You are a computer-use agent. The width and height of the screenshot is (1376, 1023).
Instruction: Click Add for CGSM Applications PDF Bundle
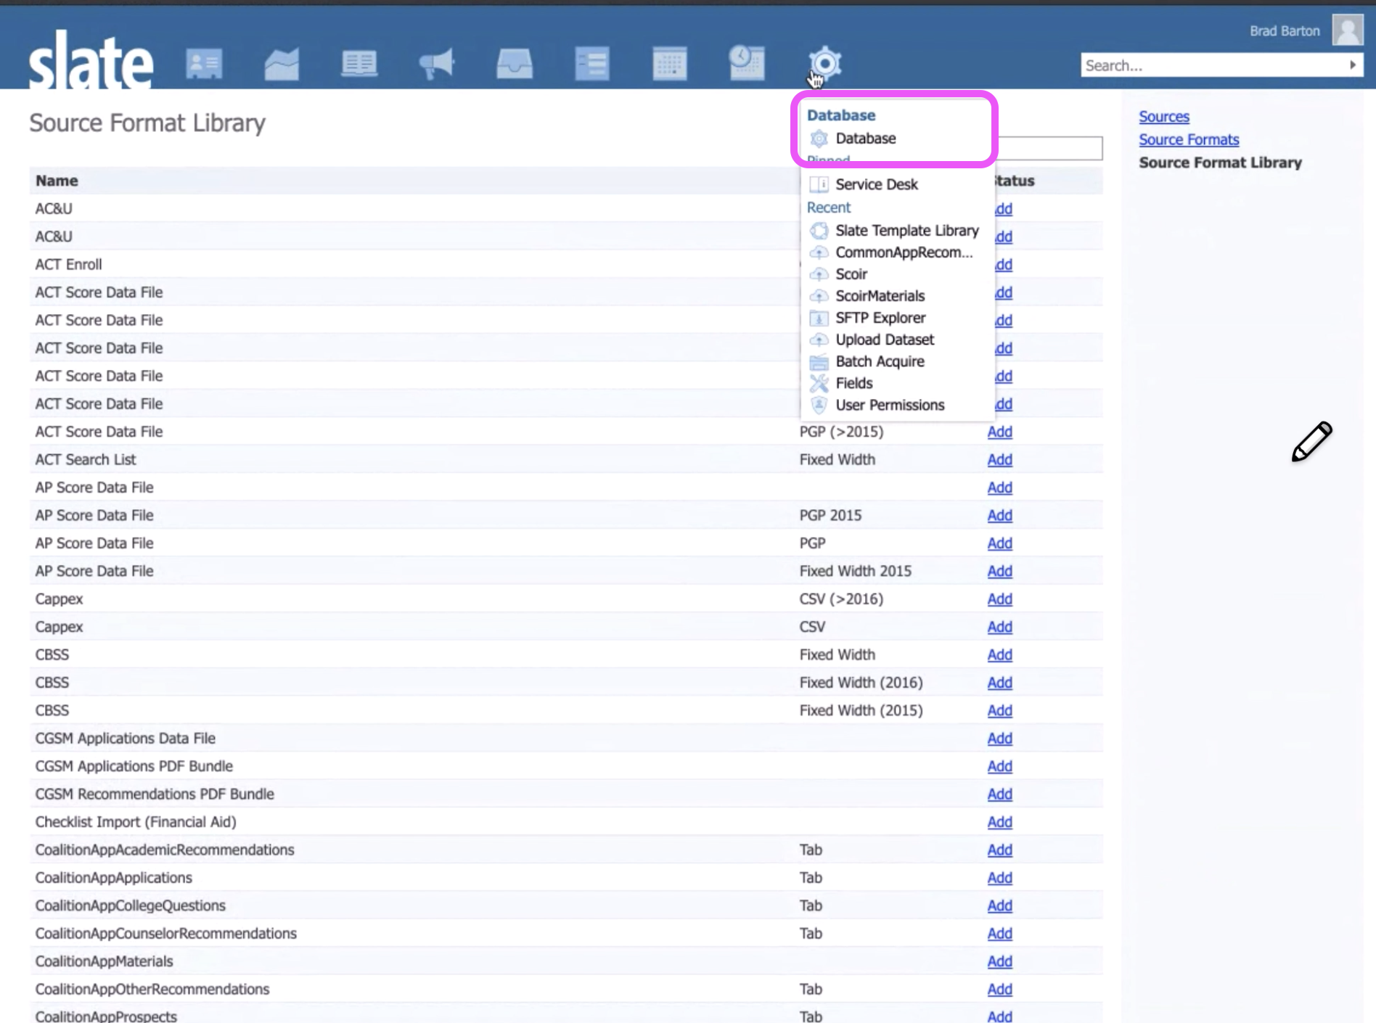[999, 766]
